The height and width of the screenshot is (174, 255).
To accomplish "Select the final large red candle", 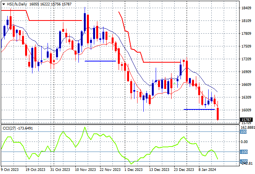I will point(218,114).
